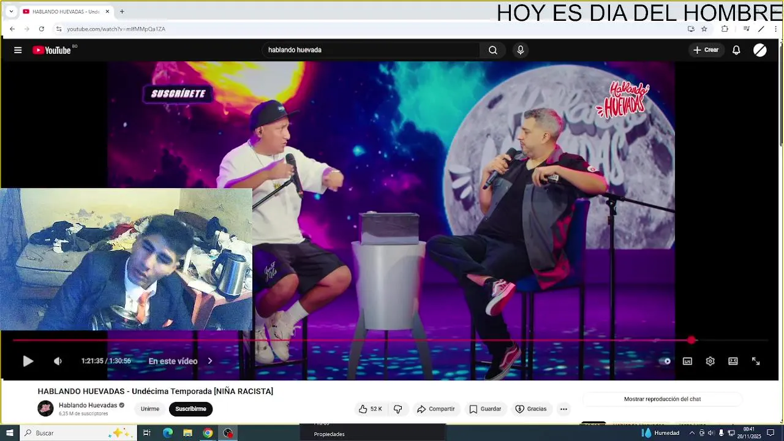Screen dimensions: 784x441
Task: Reload the page in Chrome
Action: click(42, 29)
